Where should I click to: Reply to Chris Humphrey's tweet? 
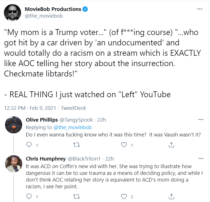click(x=29, y=196)
